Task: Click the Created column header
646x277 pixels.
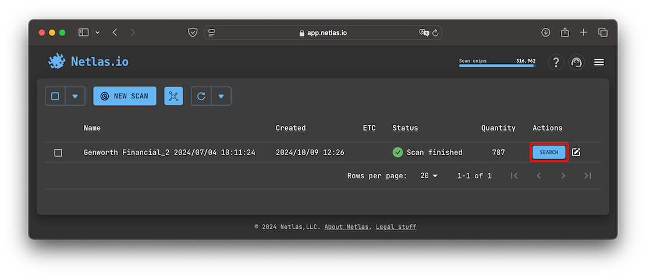Action: coord(291,128)
